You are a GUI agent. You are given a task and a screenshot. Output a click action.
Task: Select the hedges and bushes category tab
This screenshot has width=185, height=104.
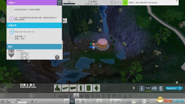coord(76,96)
